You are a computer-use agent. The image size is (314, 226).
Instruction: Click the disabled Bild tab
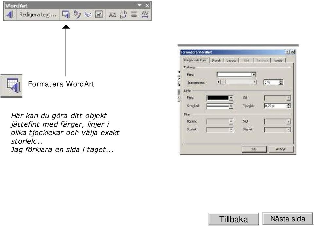[x=247, y=61]
